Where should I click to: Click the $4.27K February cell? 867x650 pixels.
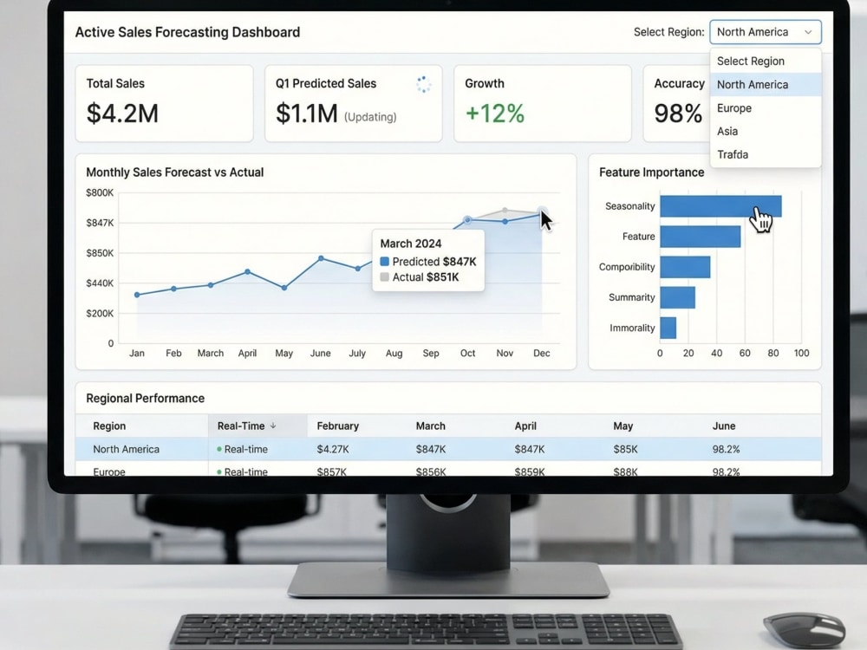[333, 449]
